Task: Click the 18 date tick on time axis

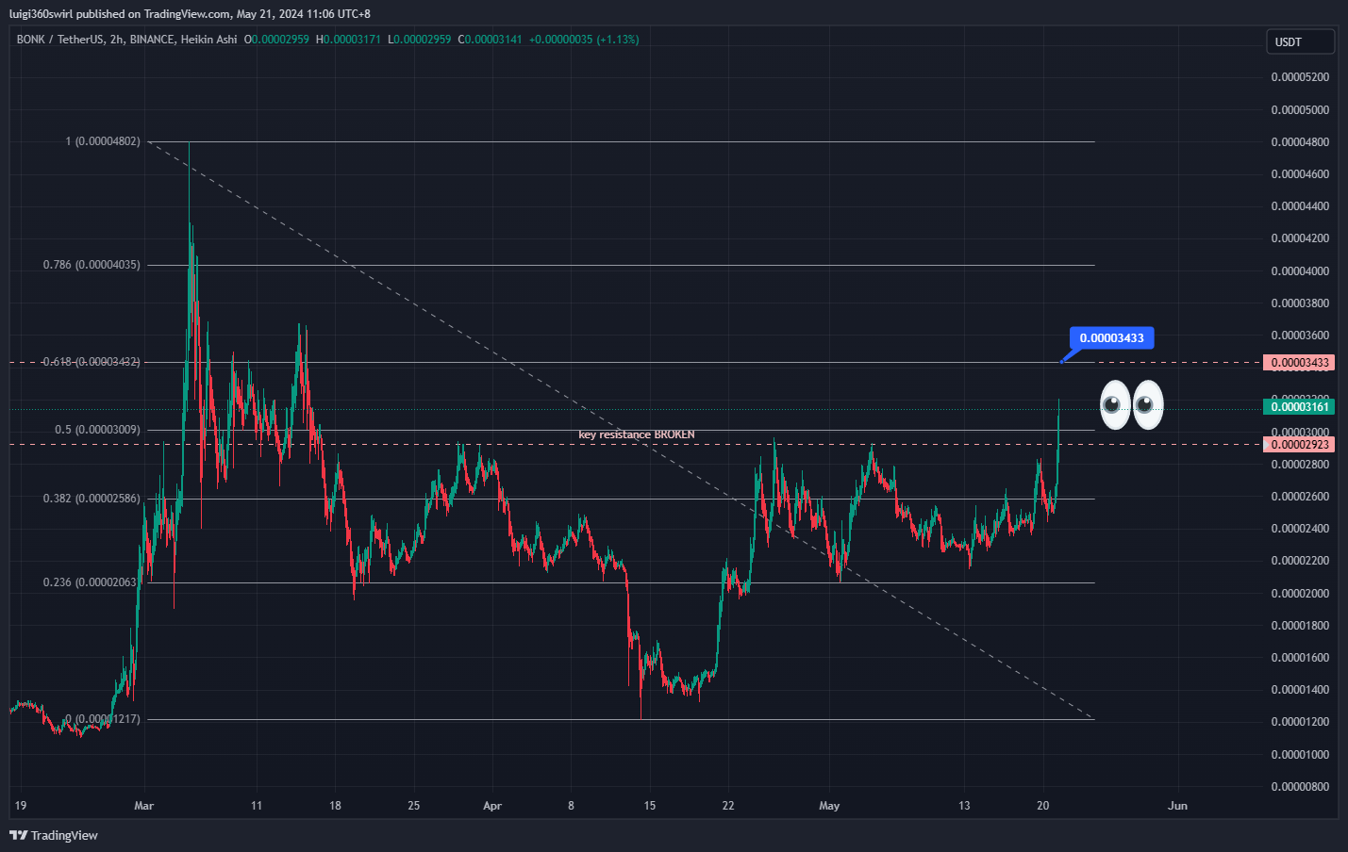Action: click(335, 806)
